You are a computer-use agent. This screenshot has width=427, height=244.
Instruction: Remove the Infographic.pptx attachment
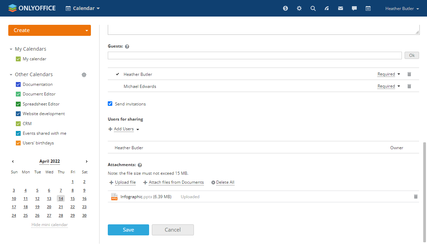(415, 196)
